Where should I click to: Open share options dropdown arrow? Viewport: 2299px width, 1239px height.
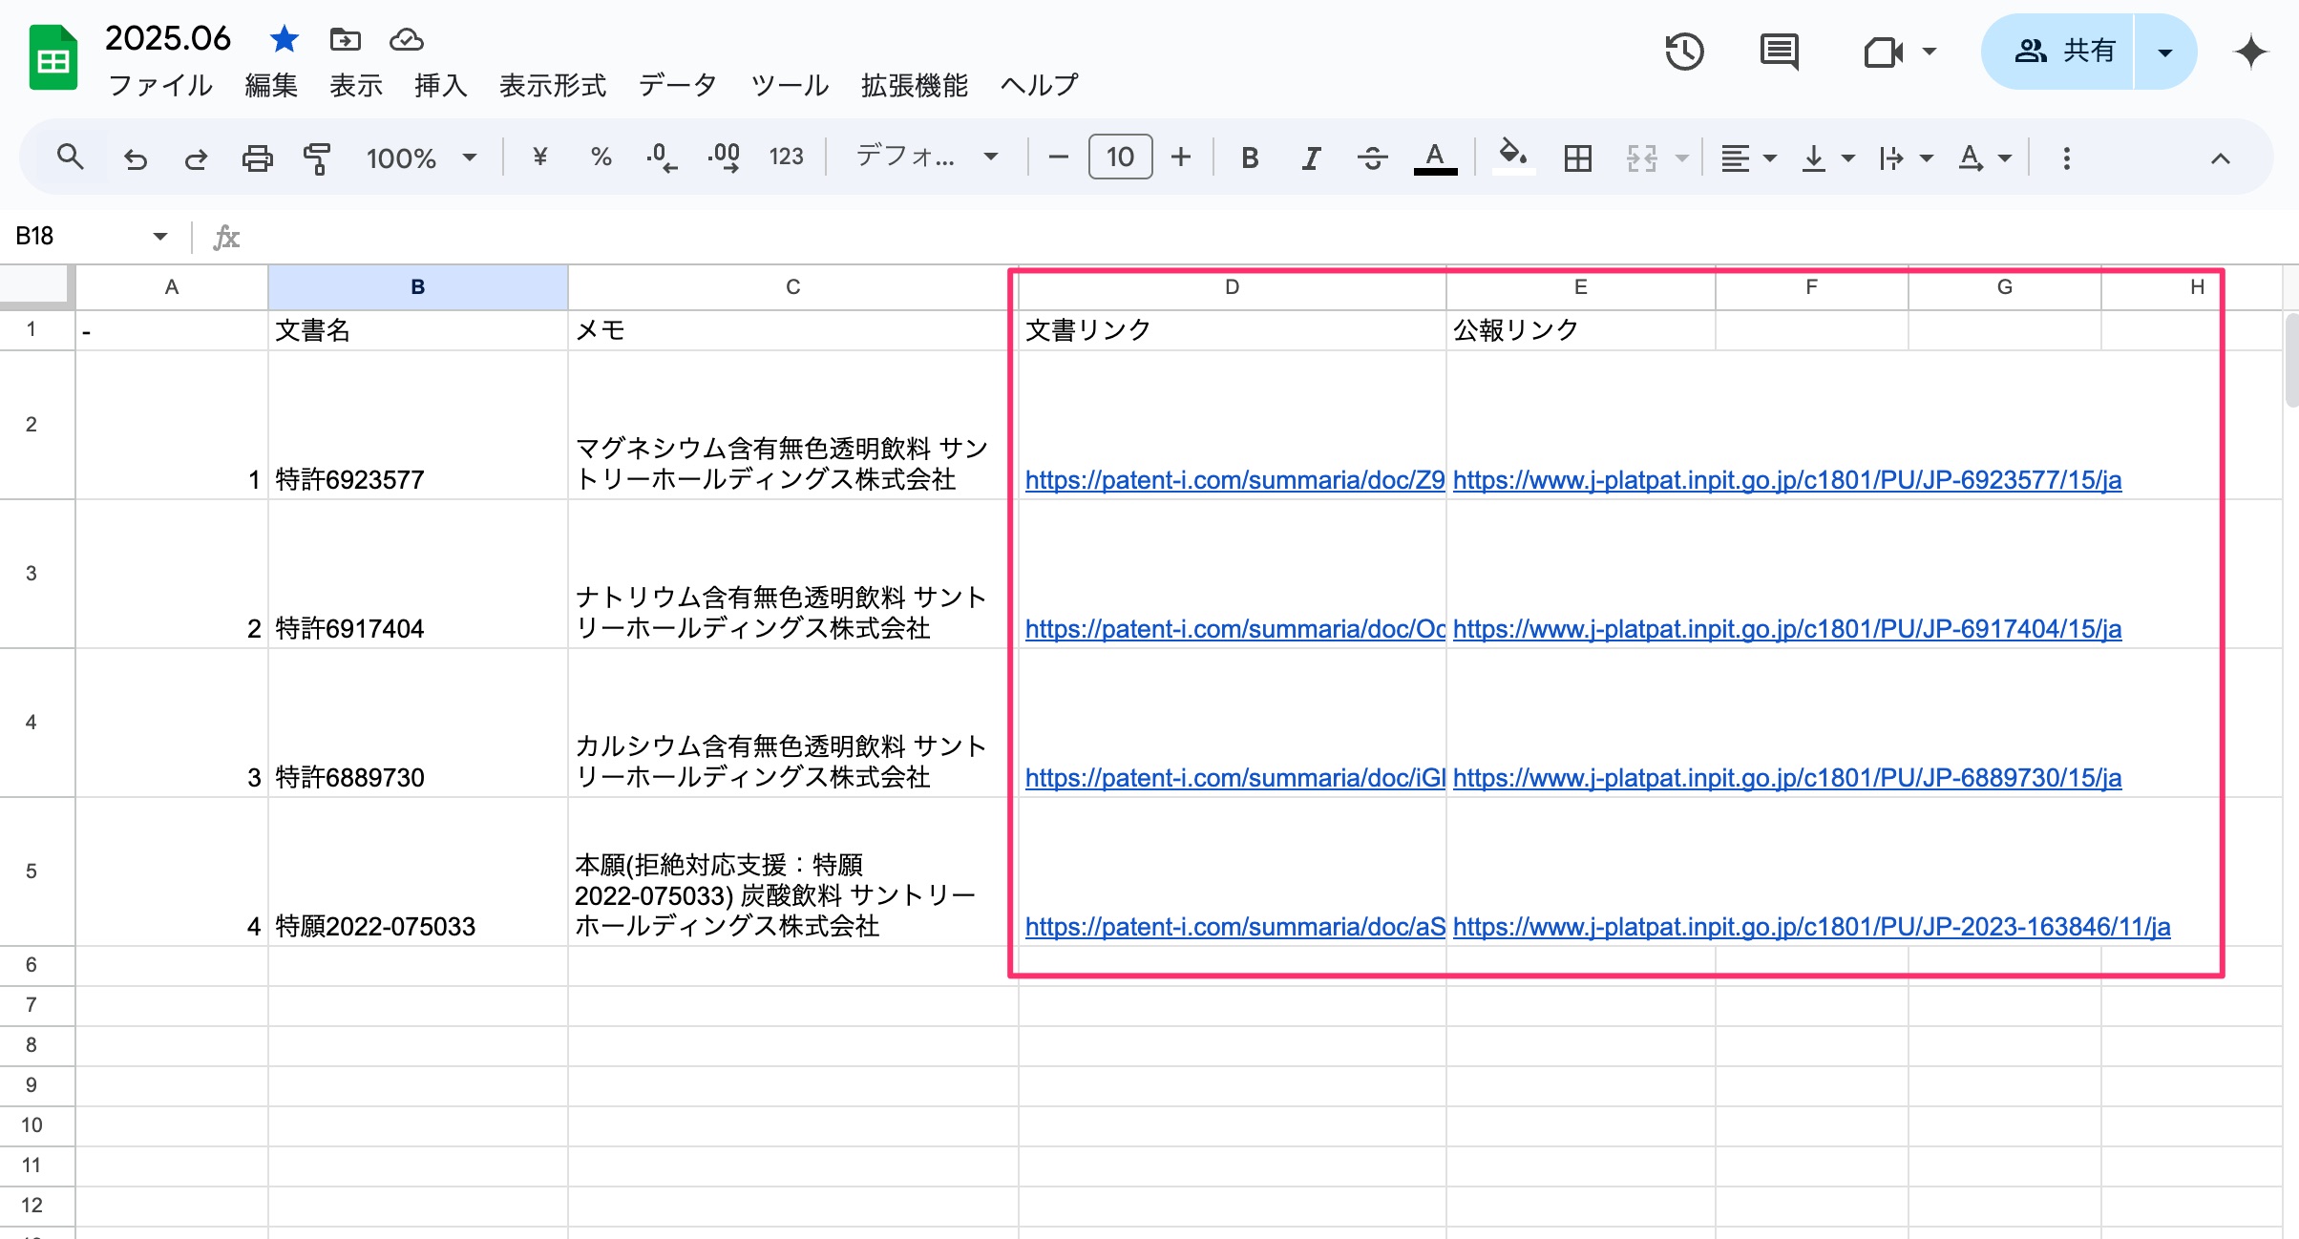2165,52
